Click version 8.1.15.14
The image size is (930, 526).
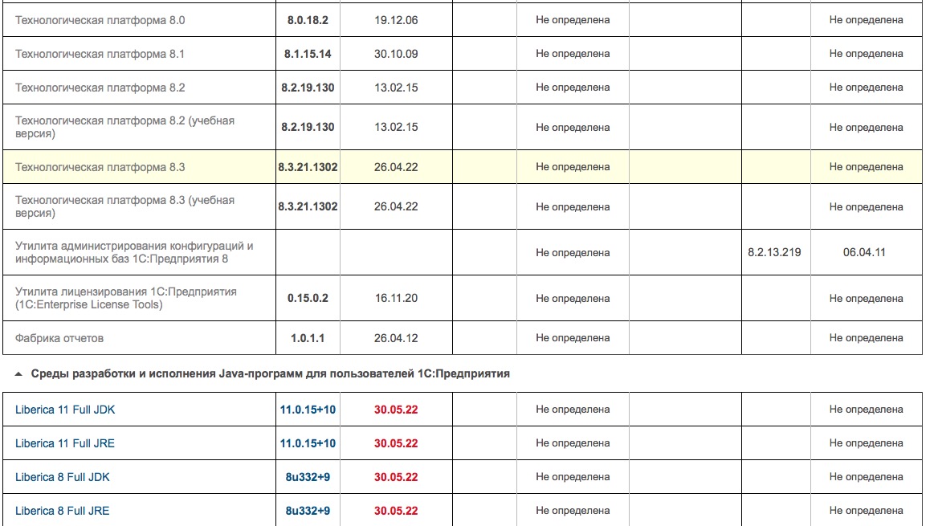pyautogui.click(x=308, y=54)
